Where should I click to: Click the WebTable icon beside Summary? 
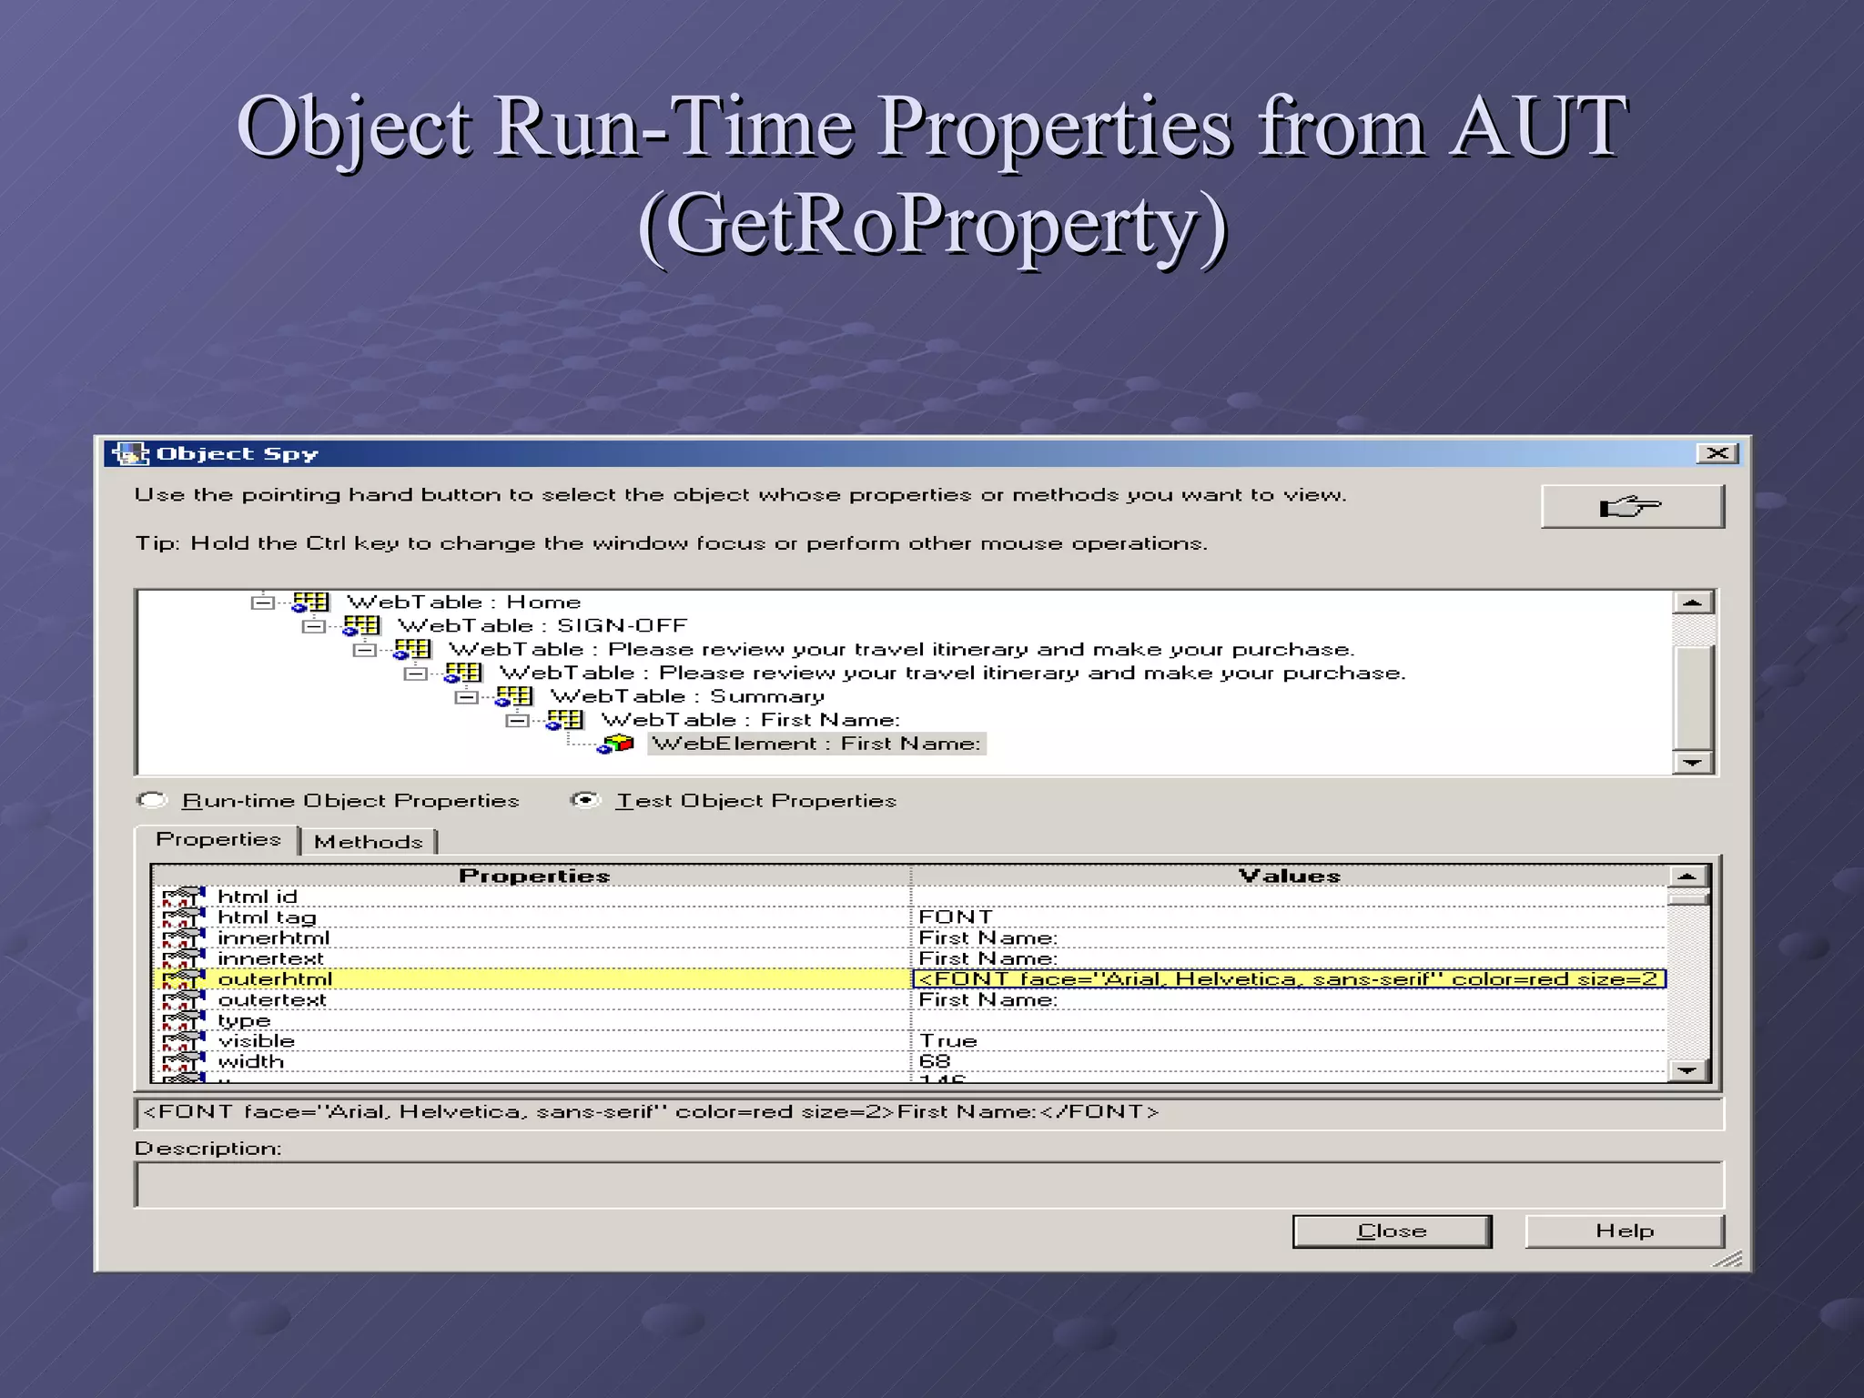point(514,696)
